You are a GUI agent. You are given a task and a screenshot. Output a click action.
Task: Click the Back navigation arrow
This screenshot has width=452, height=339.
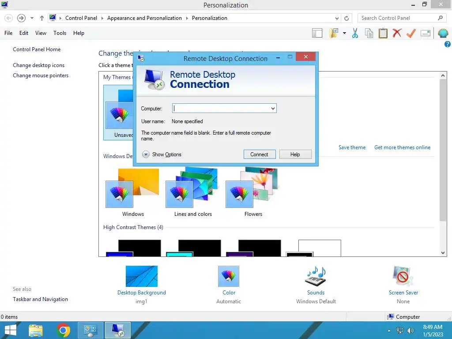tap(9, 18)
